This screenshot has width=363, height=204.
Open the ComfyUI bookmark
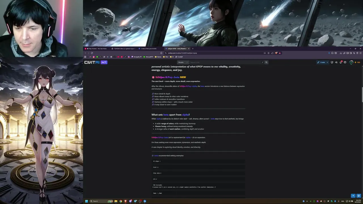click(x=179, y=57)
